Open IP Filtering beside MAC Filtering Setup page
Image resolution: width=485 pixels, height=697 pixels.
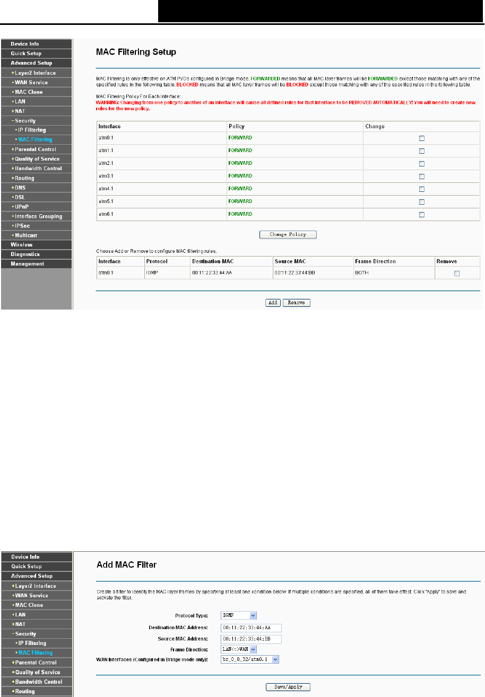point(36,130)
